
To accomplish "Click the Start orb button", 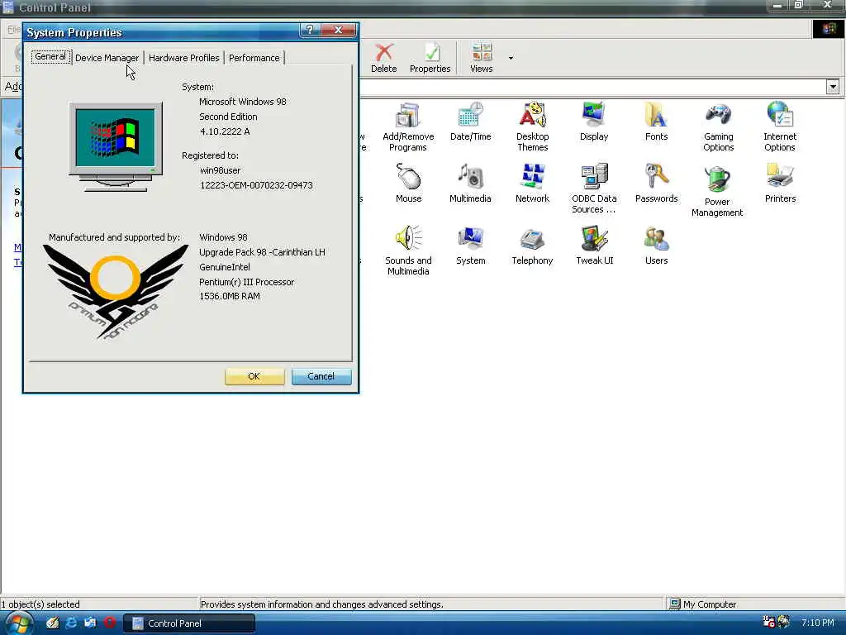I will tap(20, 623).
